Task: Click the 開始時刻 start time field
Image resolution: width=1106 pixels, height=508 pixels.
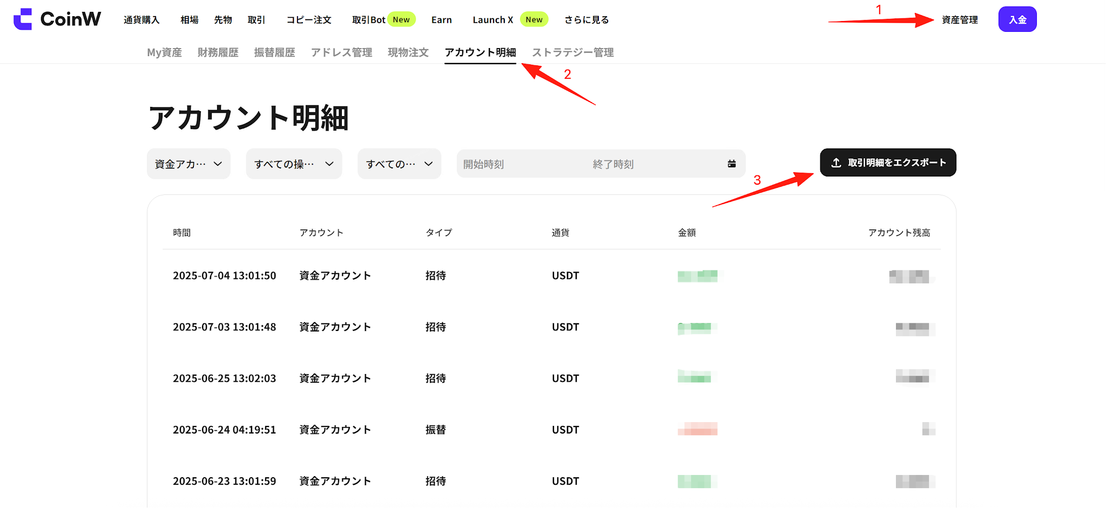Action: (484, 164)
